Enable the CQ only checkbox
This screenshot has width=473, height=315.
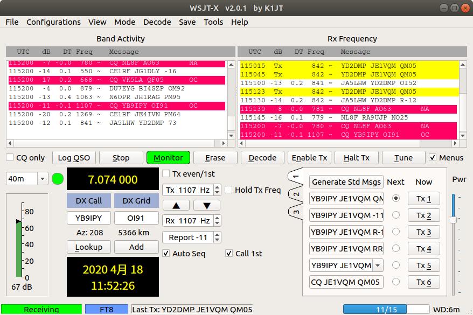click(10, 157)
